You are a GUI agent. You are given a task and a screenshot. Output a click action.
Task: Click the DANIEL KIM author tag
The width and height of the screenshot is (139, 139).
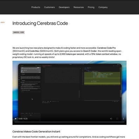coord(19,32)
